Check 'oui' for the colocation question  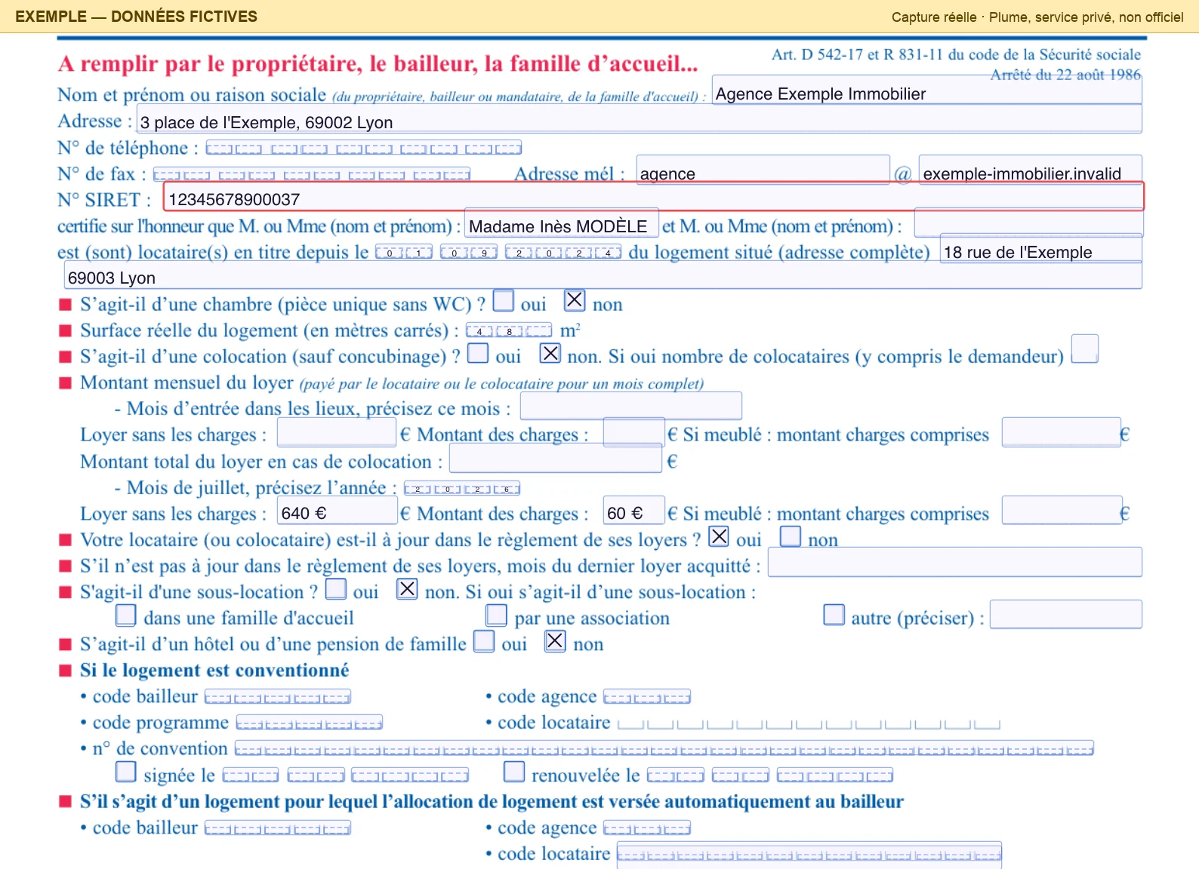tap(478, 353)
